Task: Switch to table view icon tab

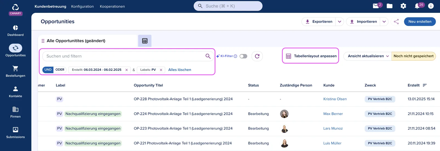Action: click(145, 41)
